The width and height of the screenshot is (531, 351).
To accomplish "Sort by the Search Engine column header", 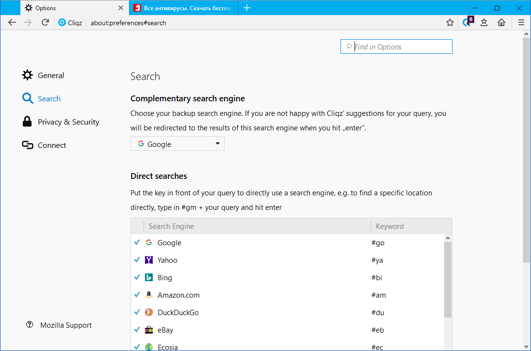I will point(256,226).
